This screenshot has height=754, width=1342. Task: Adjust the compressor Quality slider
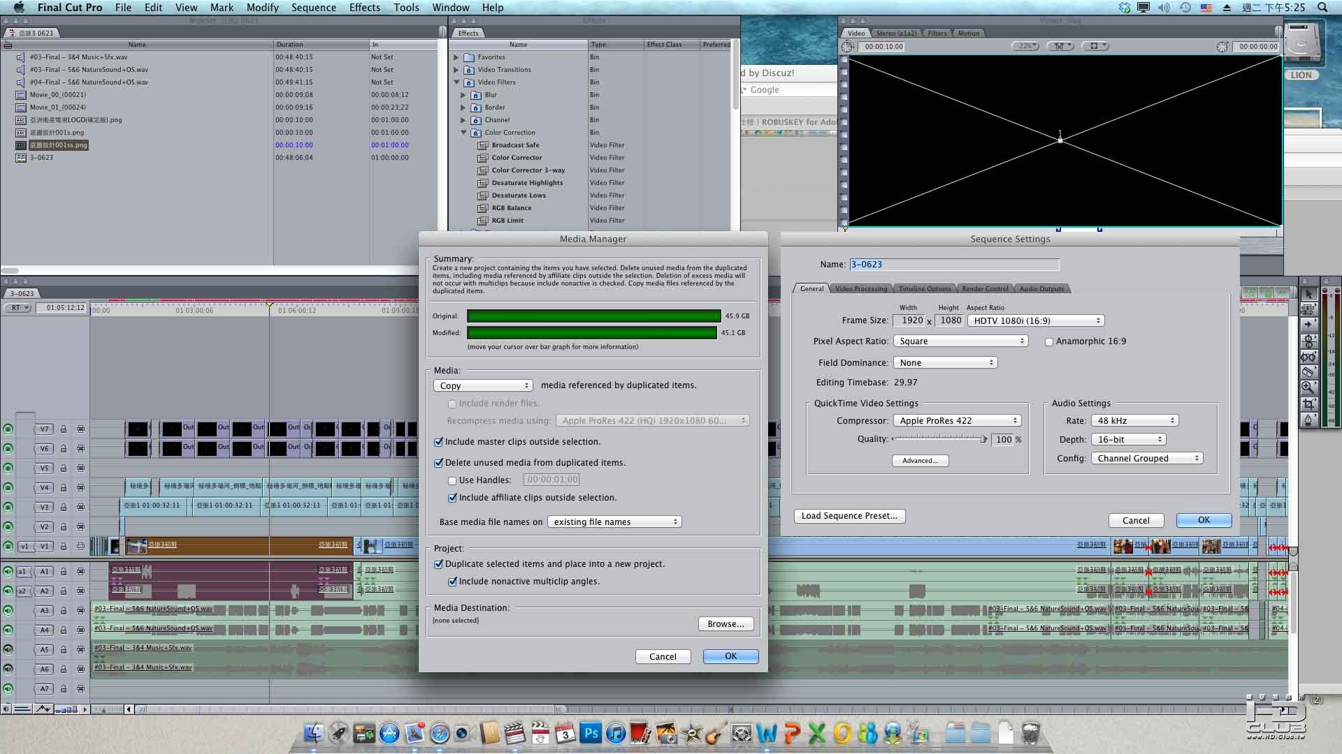tap(983, 439)
